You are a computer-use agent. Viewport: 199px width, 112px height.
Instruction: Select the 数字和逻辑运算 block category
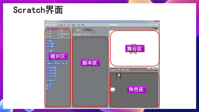pos(64,34)
